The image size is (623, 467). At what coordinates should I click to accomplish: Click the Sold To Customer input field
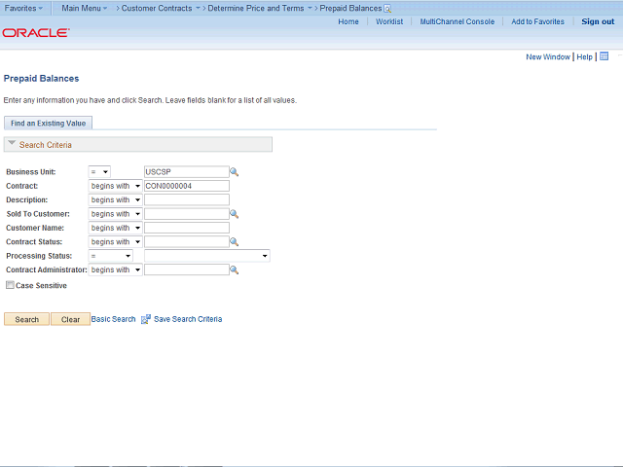(187, 214)
